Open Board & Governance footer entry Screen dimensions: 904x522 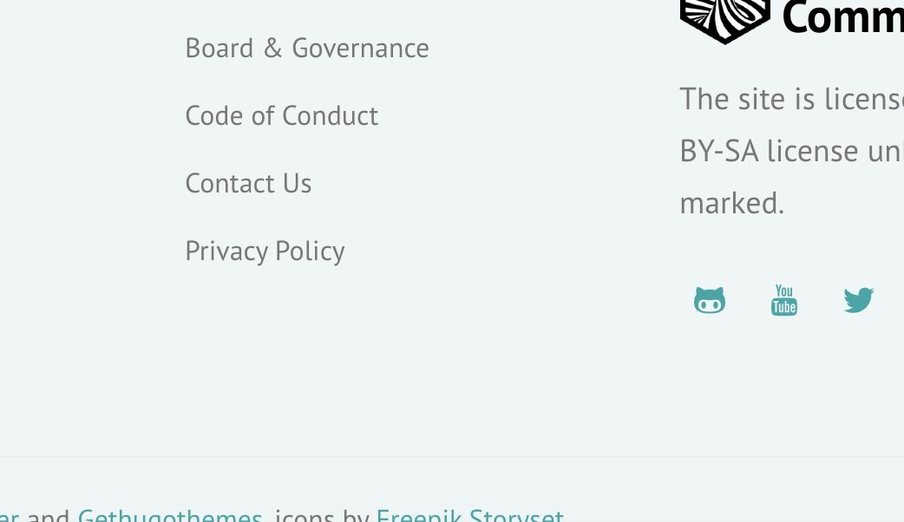pyautogui.click(x=306, y=48)
